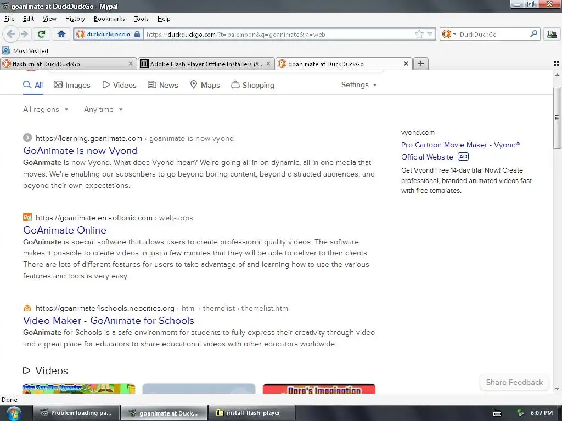The image size is (562, 421).
Task: Open the search engine selector dropdown
Action: (x=449, y=34)
